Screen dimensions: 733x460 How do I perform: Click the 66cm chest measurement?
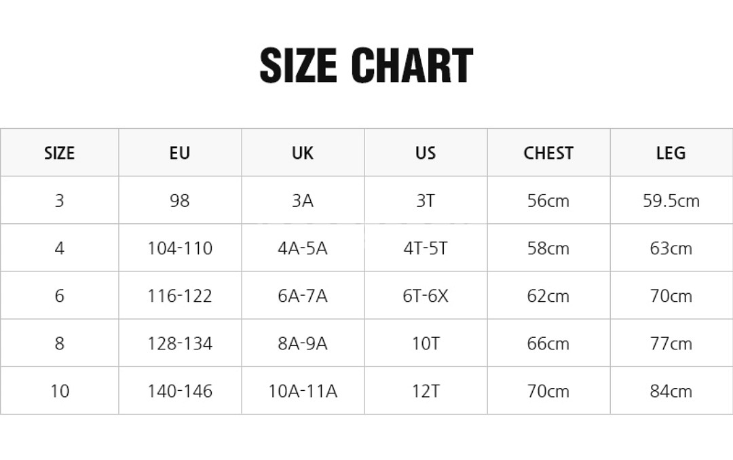pyautogui.click(x=548, y=343)
